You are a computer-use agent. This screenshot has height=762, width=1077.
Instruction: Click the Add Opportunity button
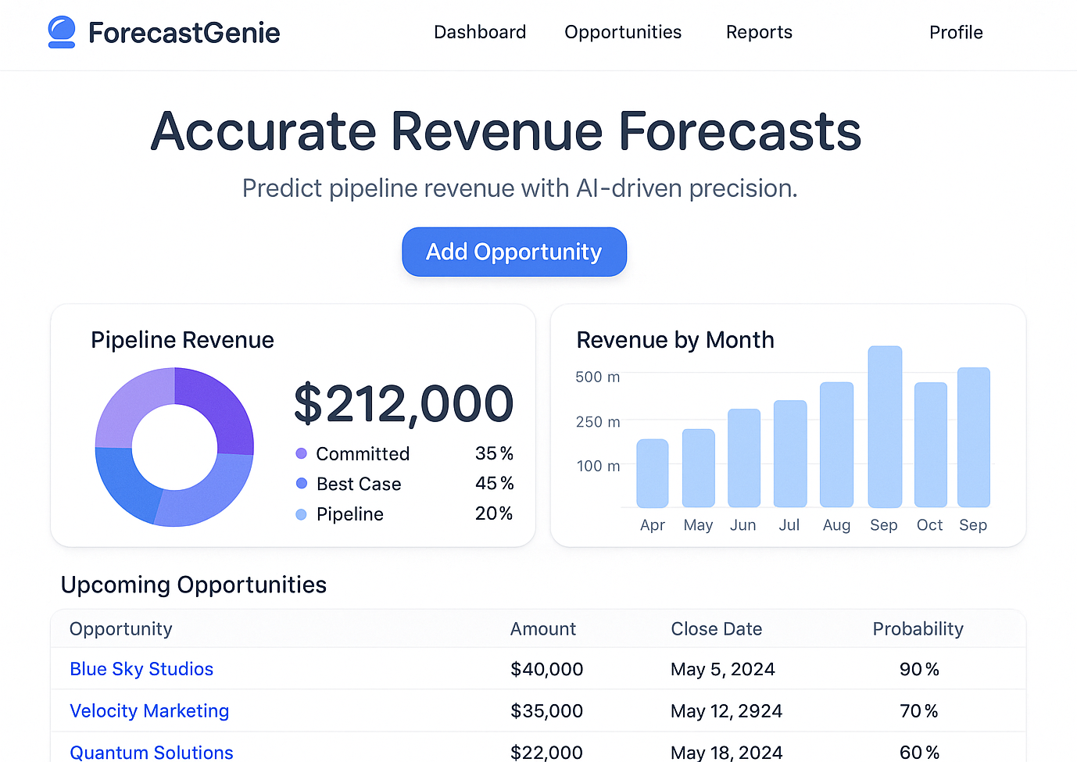click(x=513, y=252)
